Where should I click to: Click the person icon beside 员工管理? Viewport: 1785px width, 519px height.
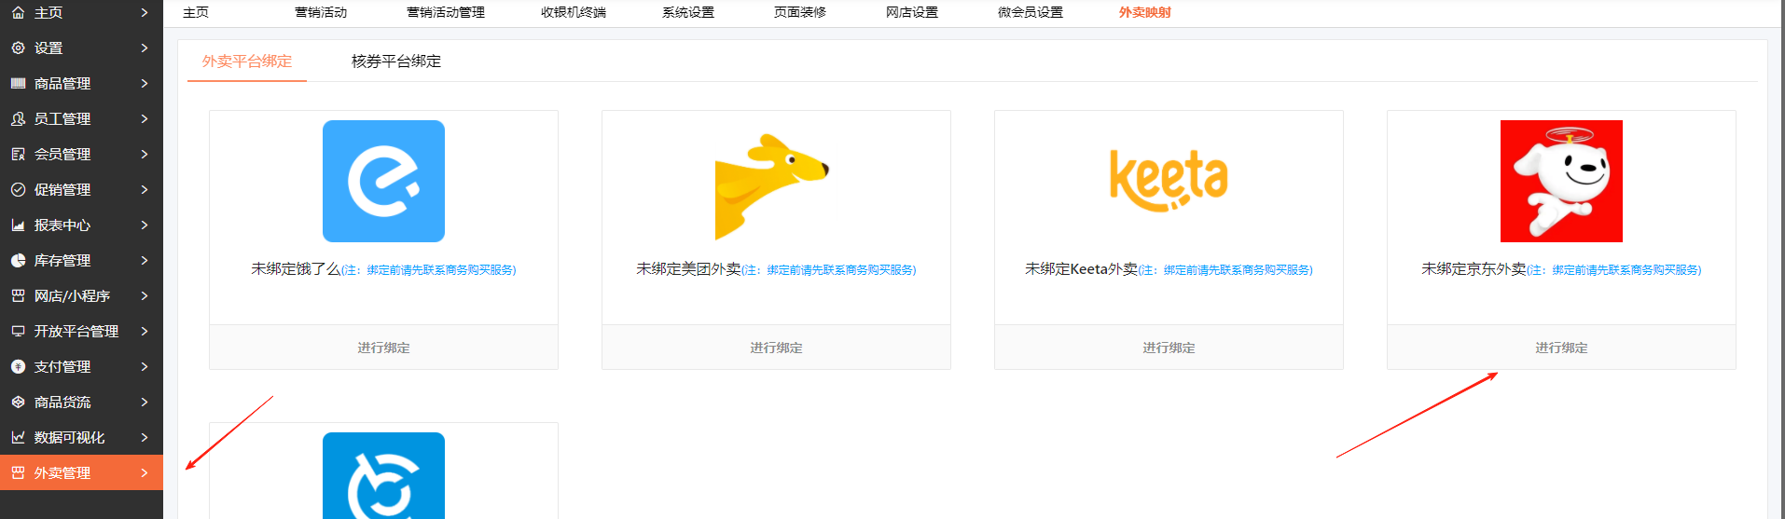coord(18,118)
